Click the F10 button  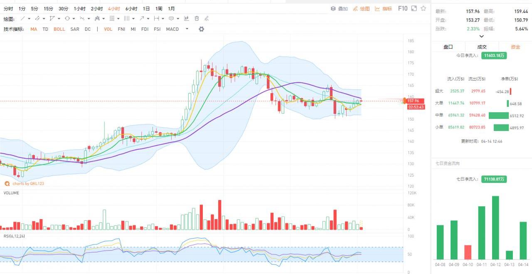[403, 8]
